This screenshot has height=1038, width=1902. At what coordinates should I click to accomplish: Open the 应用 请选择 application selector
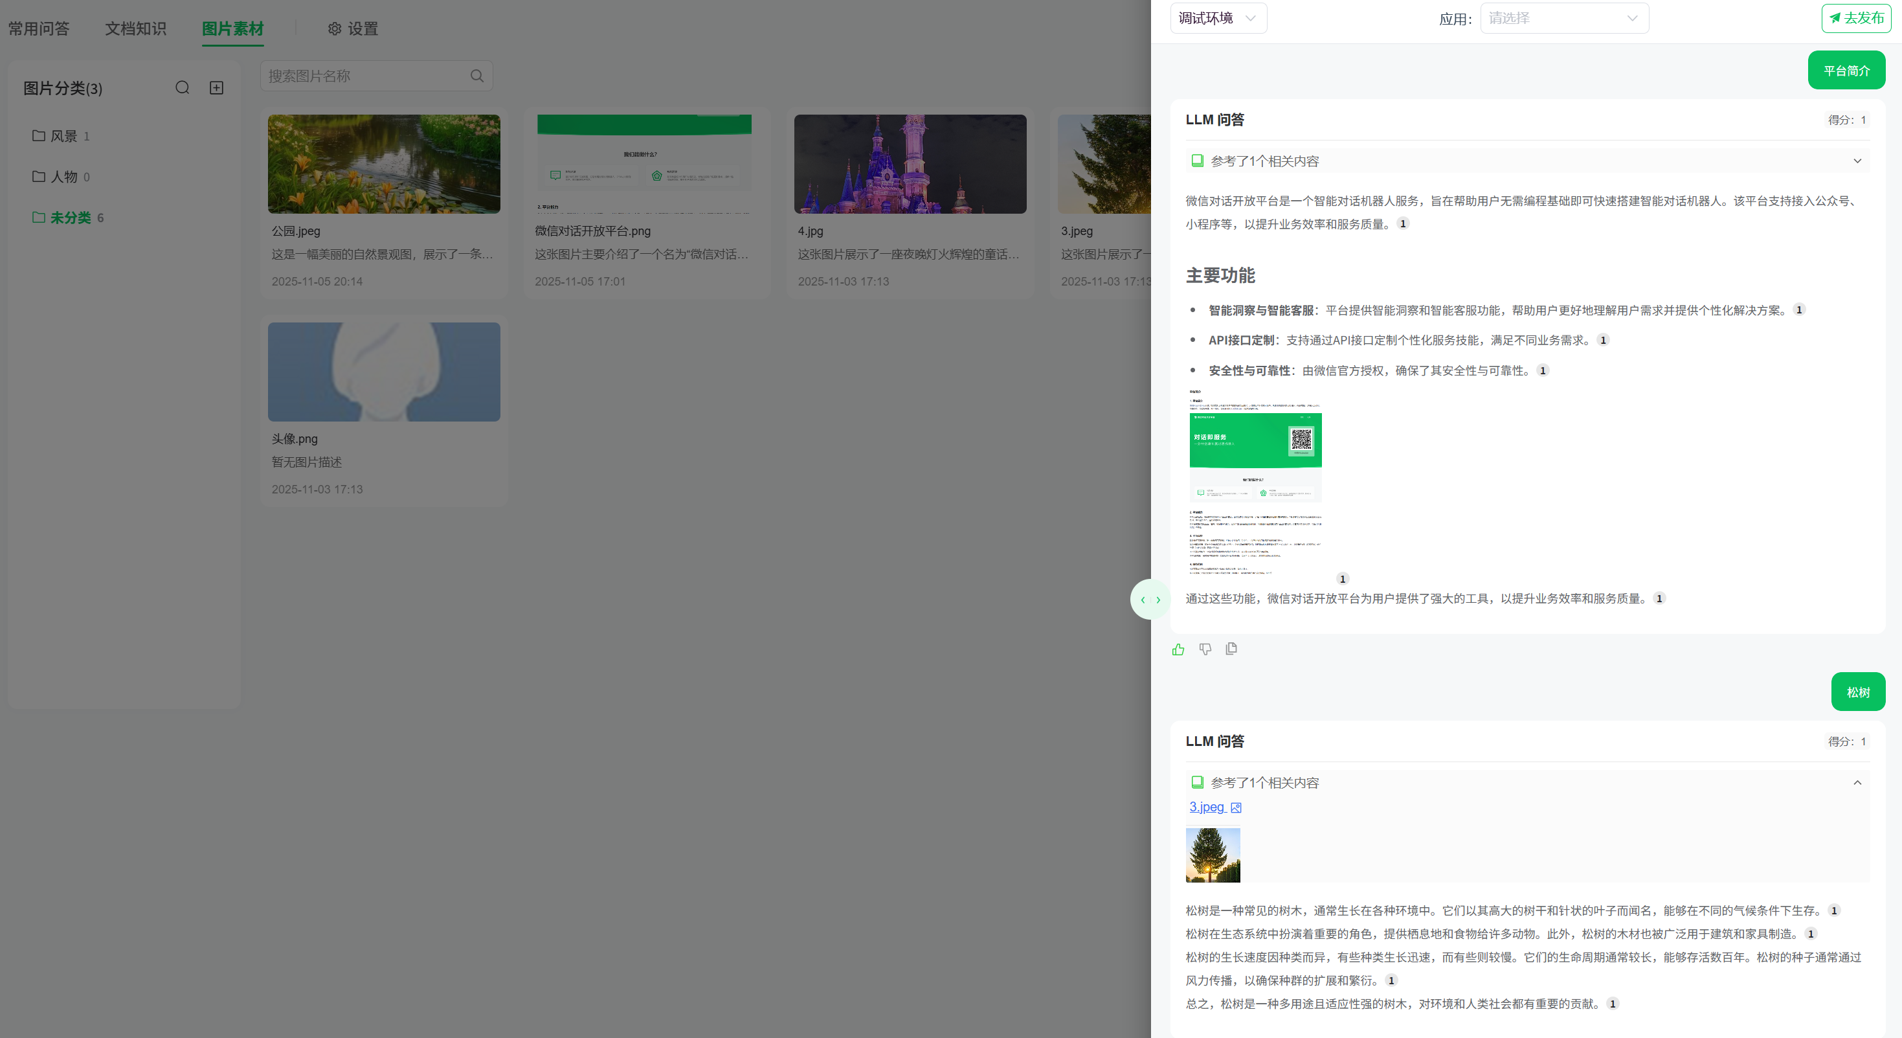(1565, 17)
